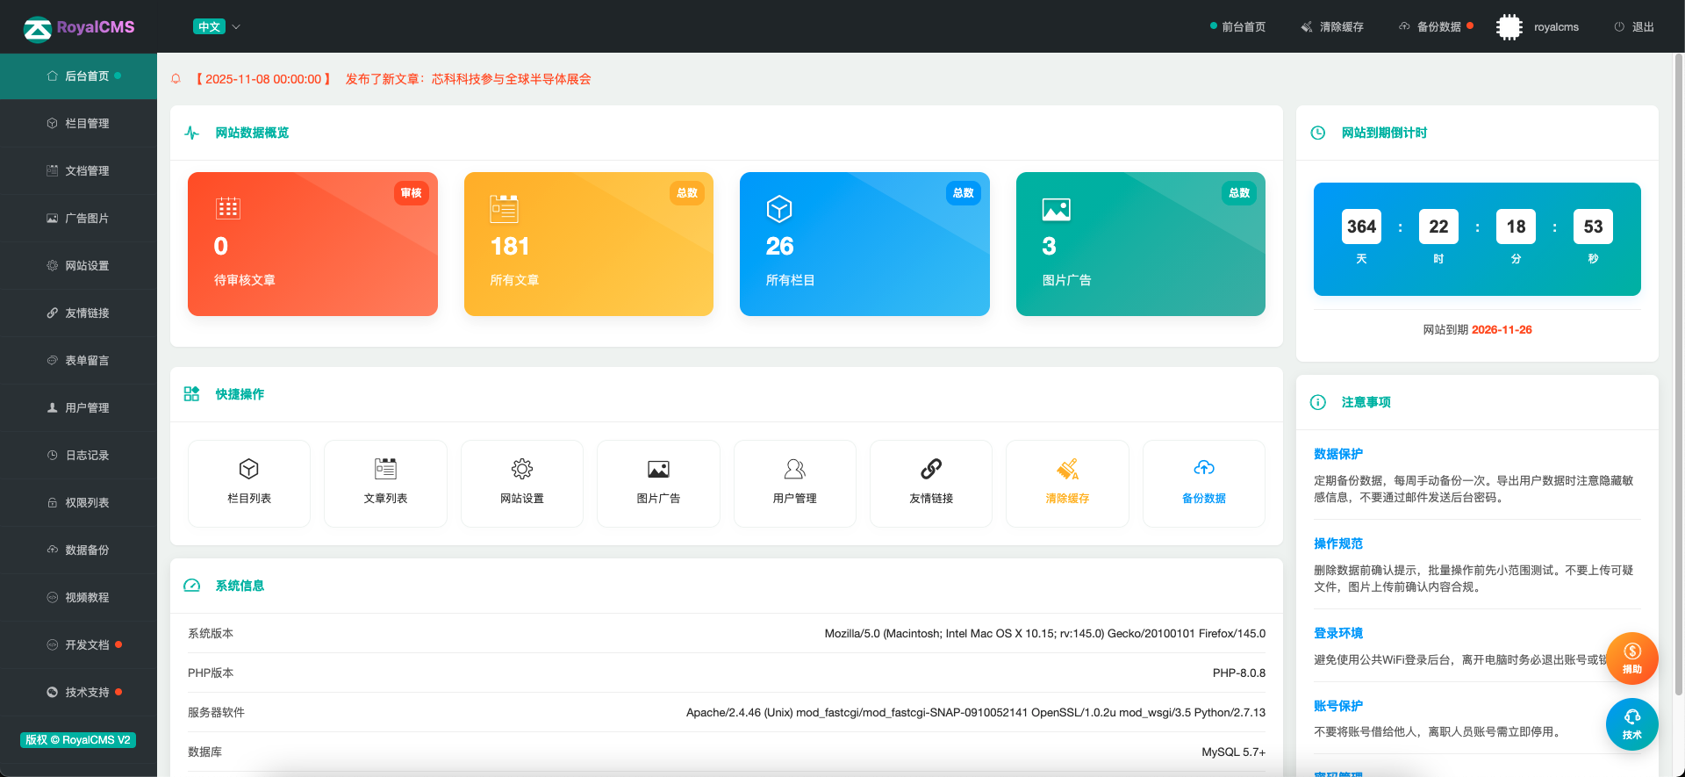Click 清除缓存 in the top header bar
1685x777 pixels.
pyautogui.click(x=1332, y=27)
